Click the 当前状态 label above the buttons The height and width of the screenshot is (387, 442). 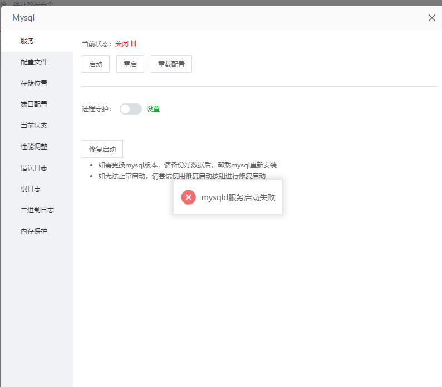pos(97,44)
